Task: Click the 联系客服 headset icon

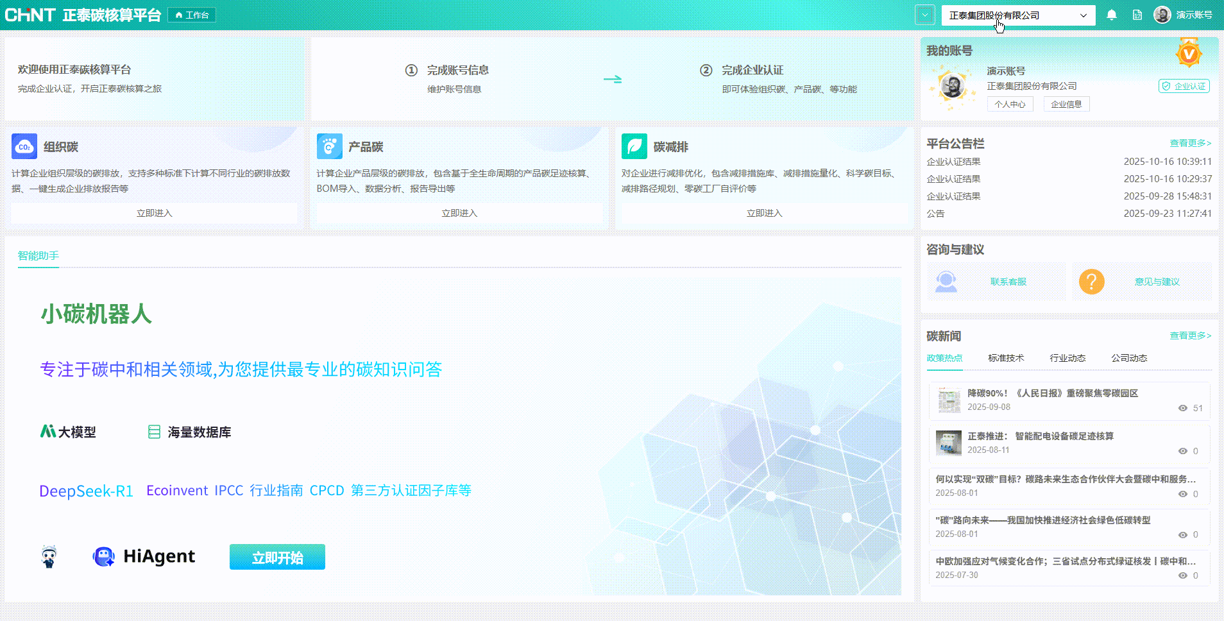Action: coord(946,282)
